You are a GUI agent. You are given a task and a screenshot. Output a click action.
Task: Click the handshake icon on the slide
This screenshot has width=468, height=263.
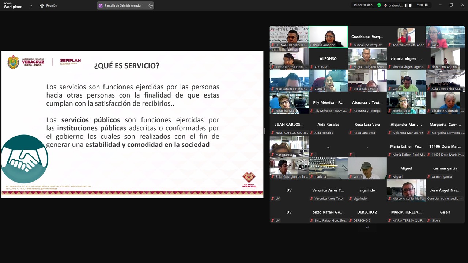pyautogui.click(x=25, y=159)
